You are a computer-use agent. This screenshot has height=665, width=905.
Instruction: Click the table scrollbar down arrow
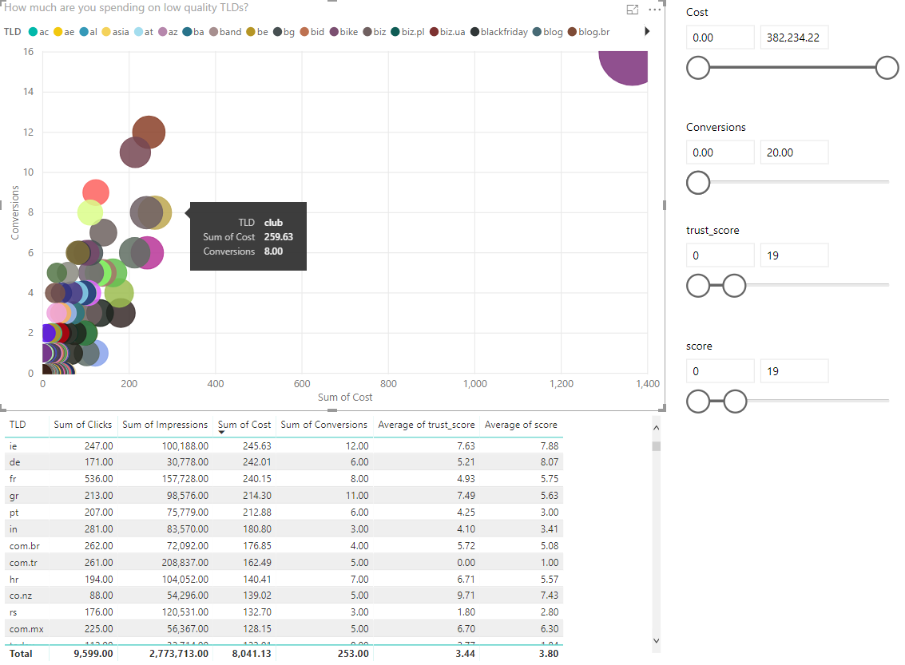pyautogui.click(x=656, y=639)
